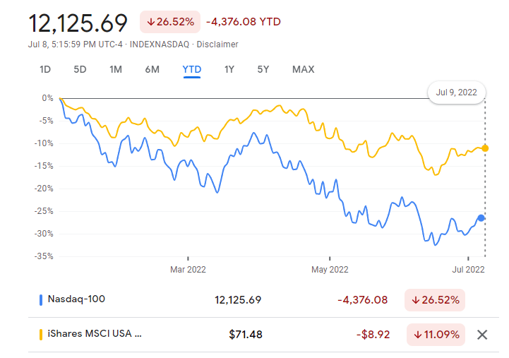Select the YTD range tab
This screenshot has width=509, height=358.
point(192,69)
